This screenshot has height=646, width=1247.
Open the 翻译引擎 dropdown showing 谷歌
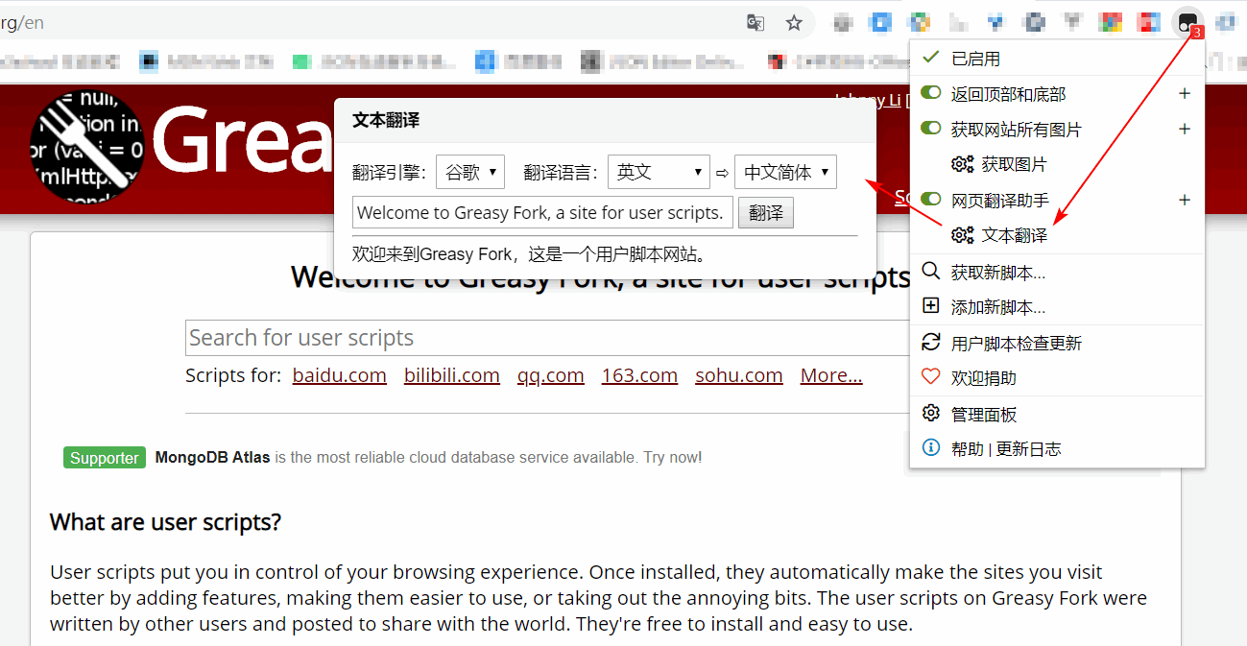[x=469, y=172]
